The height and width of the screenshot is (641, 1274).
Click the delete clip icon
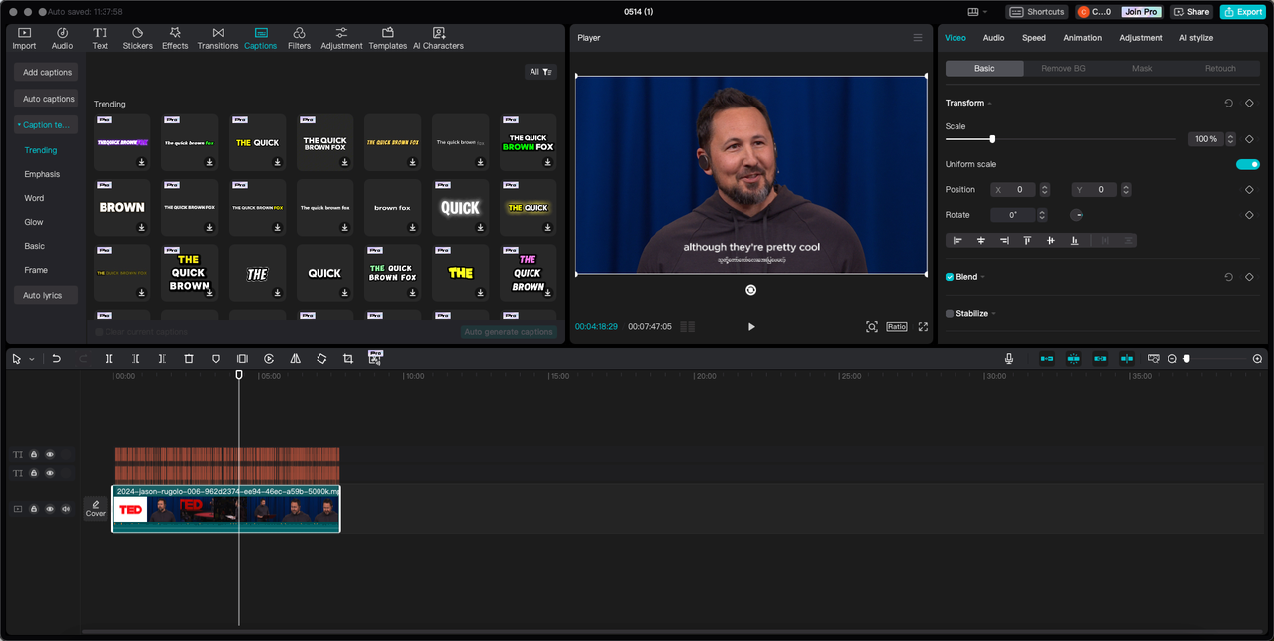click(x=189, y=358)
